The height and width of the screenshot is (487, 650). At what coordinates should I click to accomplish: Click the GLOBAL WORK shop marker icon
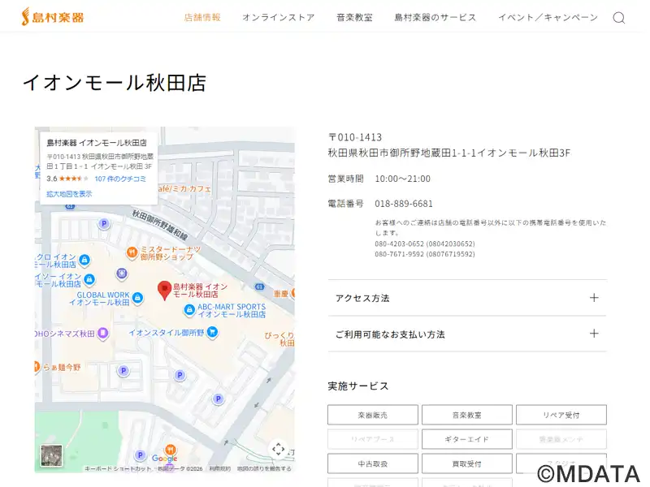137,299
